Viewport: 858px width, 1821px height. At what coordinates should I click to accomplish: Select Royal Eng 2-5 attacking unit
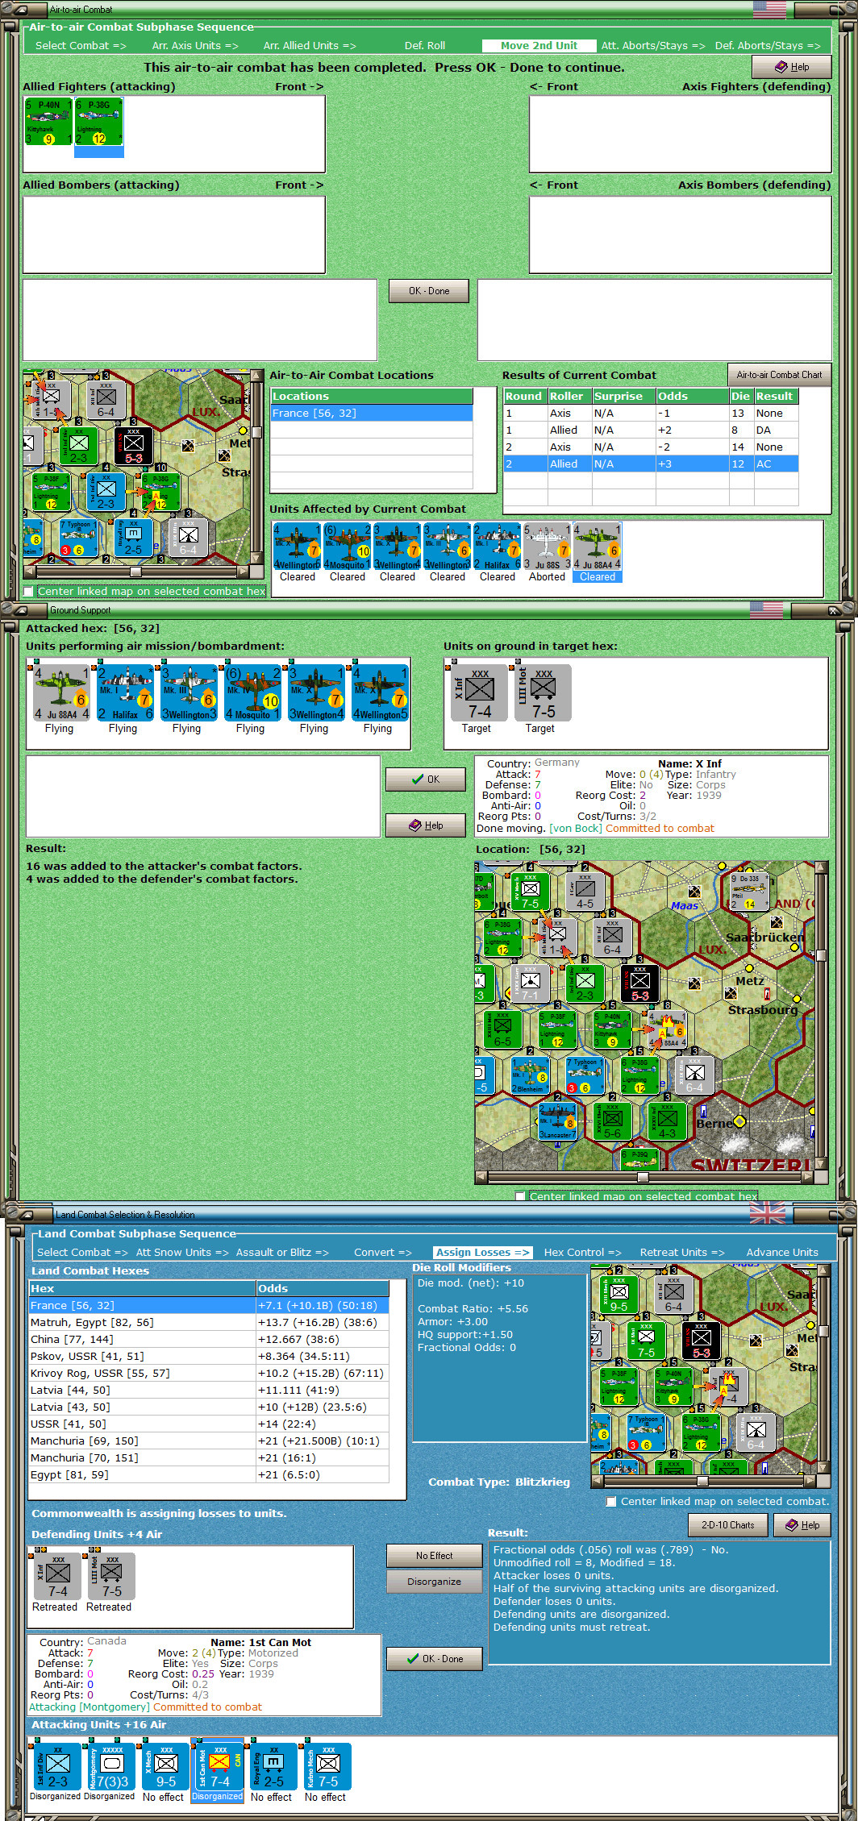(x=273, y=1767)
